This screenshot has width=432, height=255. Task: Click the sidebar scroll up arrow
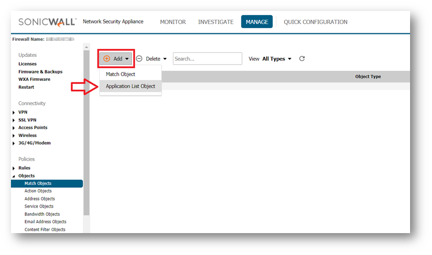(x=87, y=47)
